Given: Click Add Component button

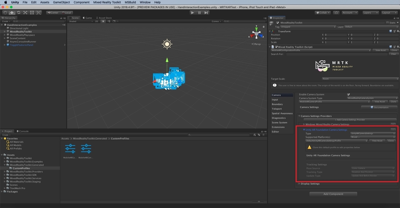Looking at the screenshot, I should 333,194.
